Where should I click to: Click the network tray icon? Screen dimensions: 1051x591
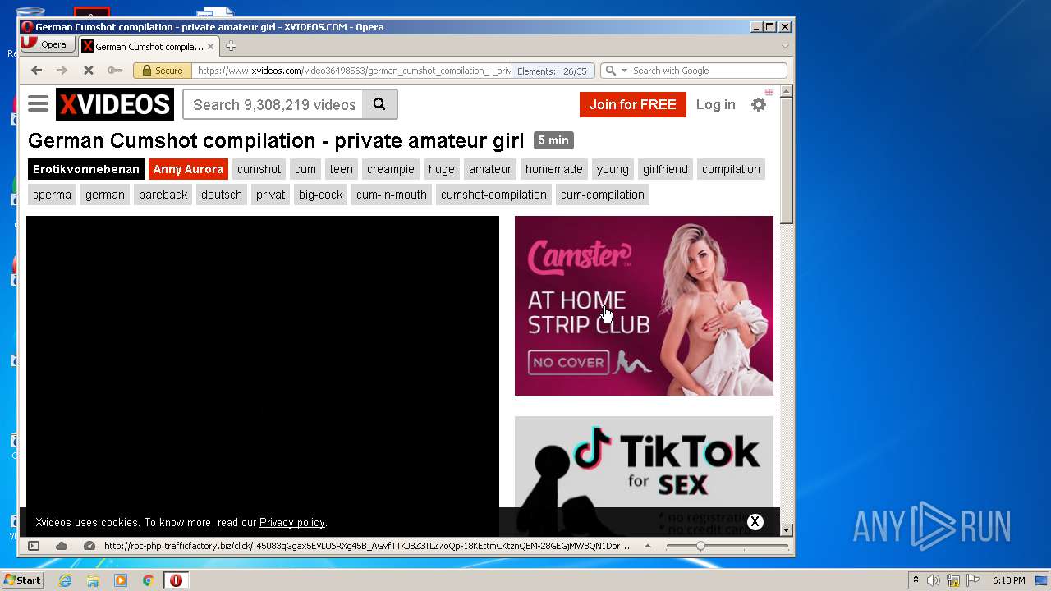point(953,580)
